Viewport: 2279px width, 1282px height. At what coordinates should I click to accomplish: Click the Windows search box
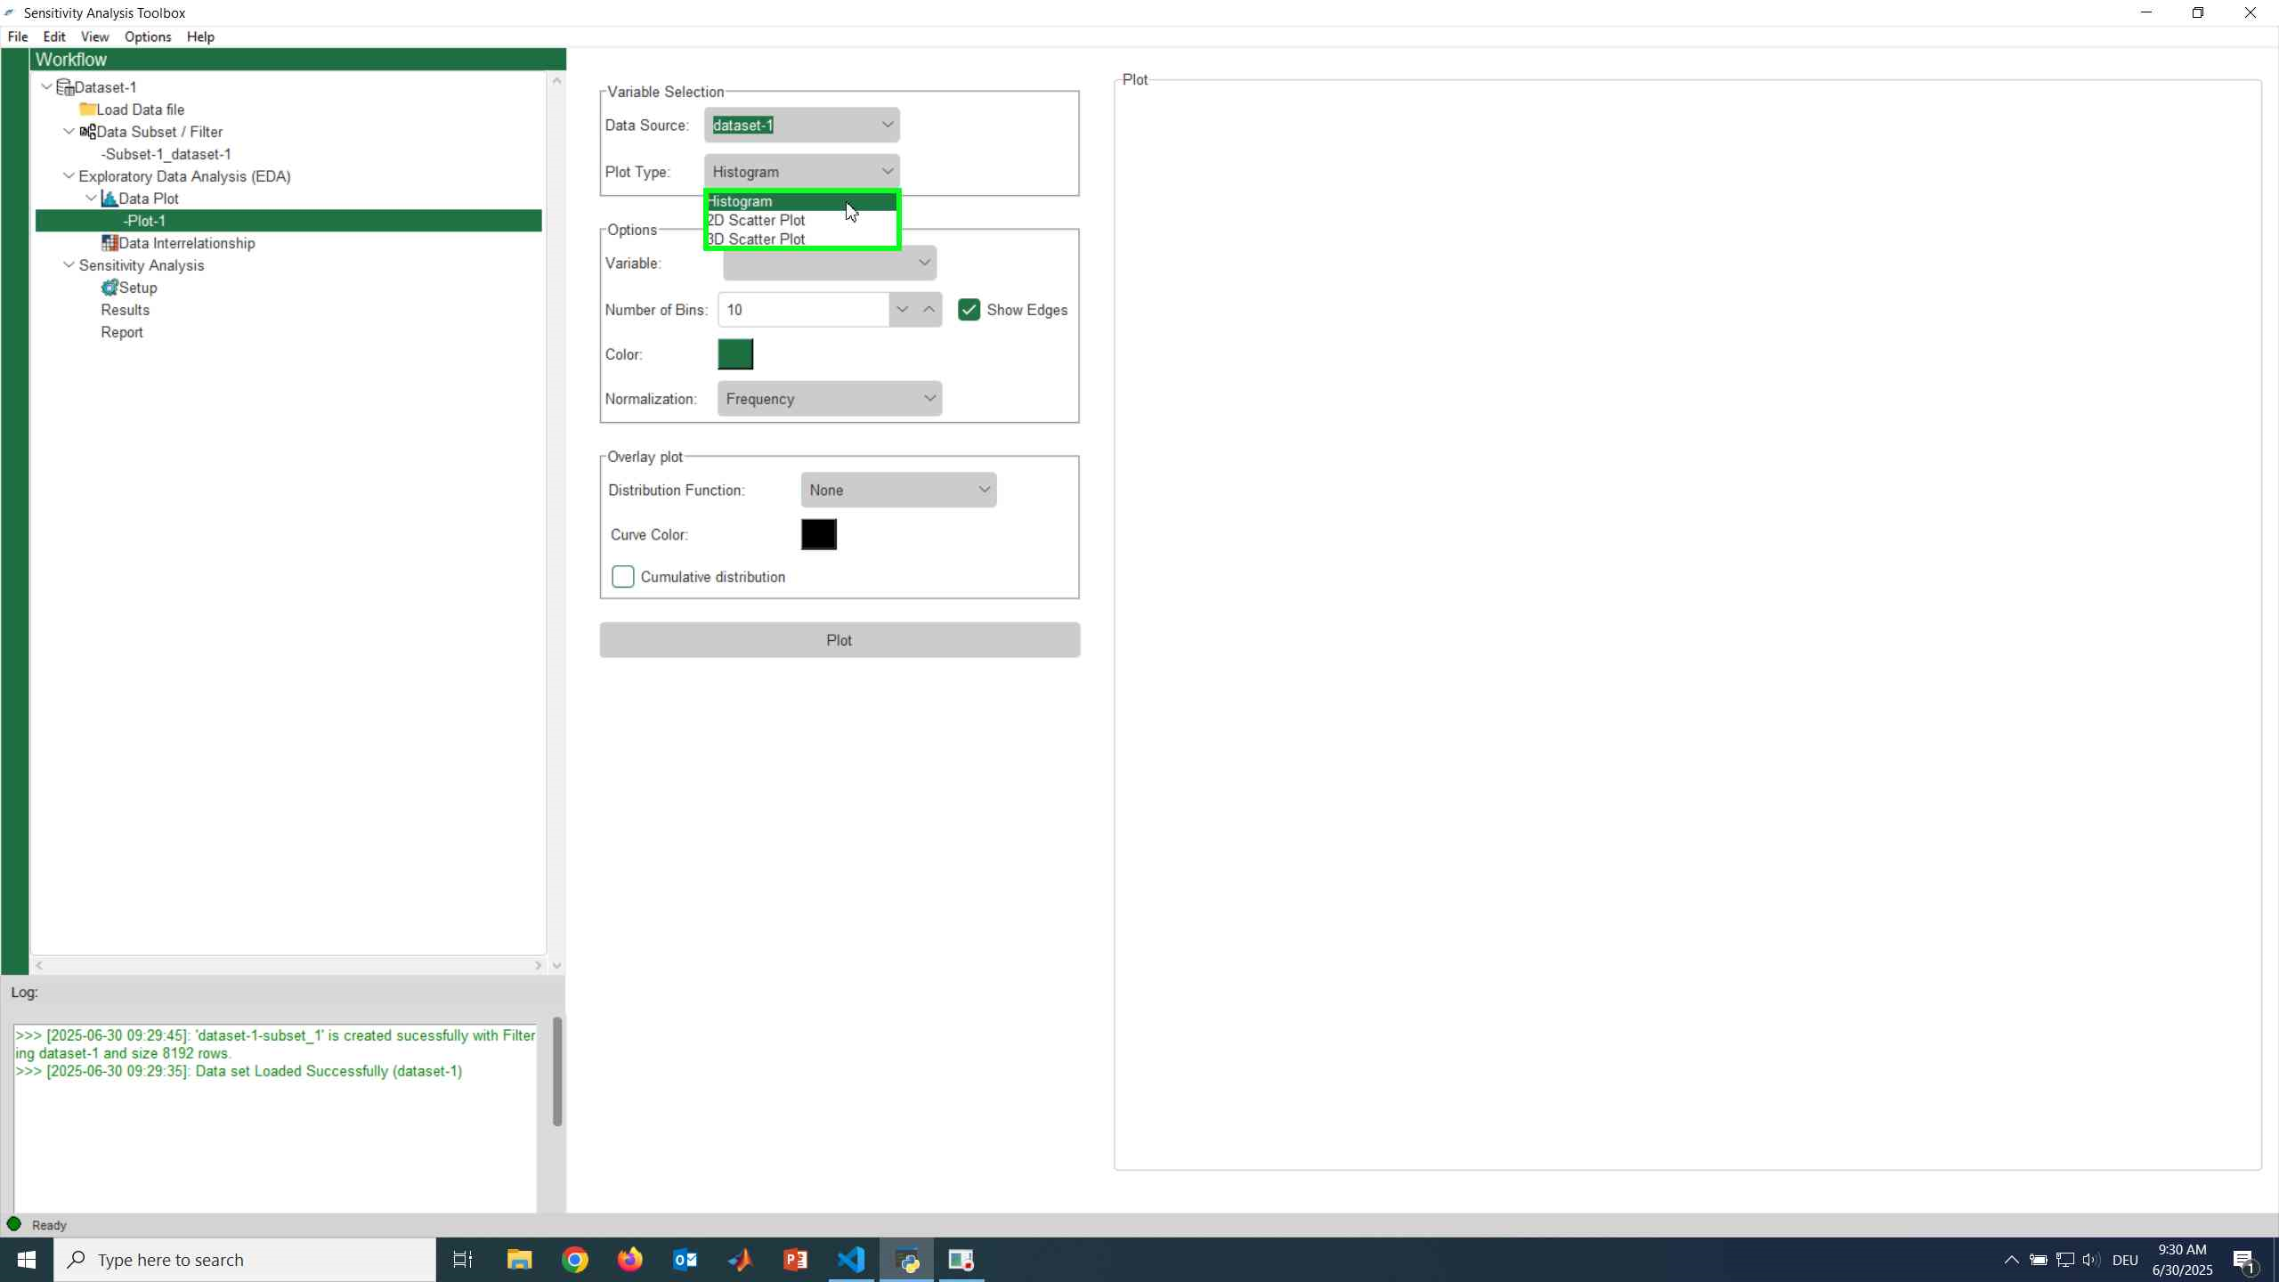pyautogui.click(x=245, y=1260)
